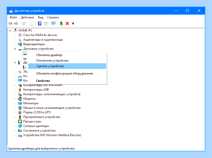This screenshot has height=158, width=212.
Task: Toggle the console tree toolbar icon
Action: point(24,24)
